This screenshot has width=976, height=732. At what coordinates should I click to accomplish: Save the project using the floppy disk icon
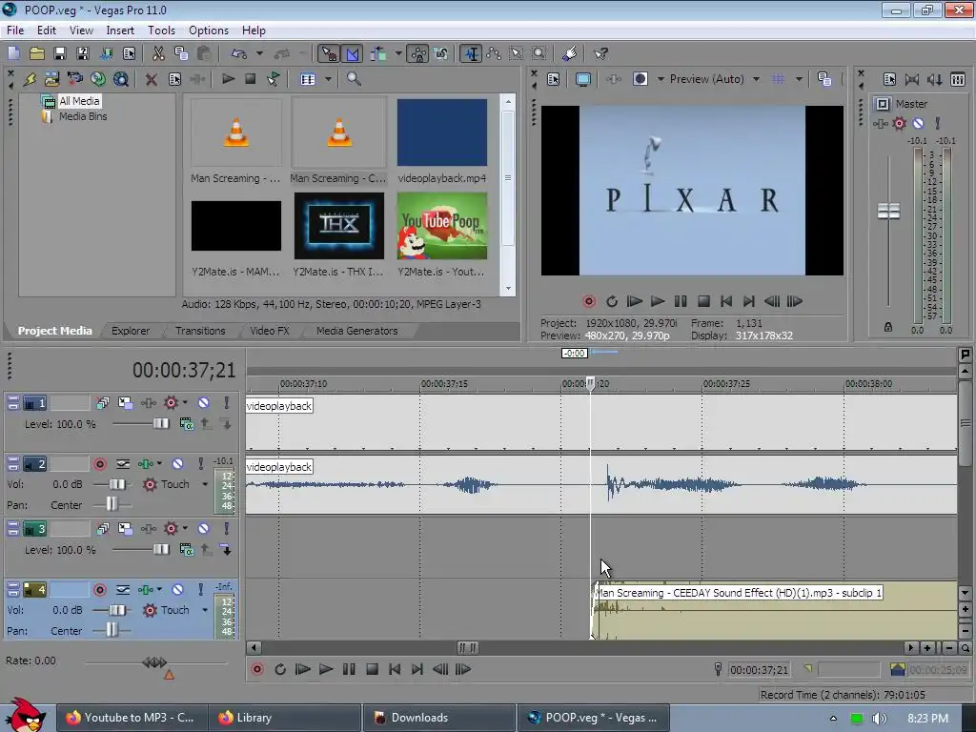tap(60, 53)
